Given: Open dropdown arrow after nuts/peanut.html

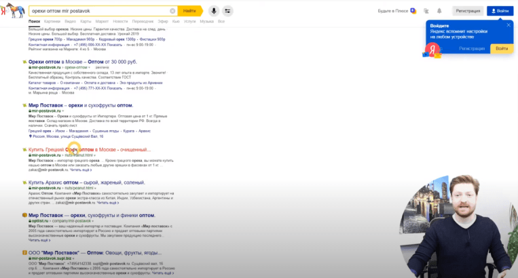Looking at the screenshot, I should point(95,188).
